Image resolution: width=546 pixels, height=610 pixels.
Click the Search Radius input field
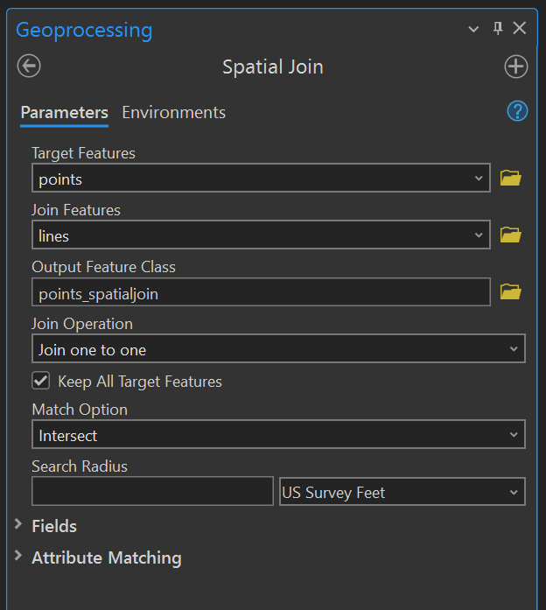tap(152, 492)
